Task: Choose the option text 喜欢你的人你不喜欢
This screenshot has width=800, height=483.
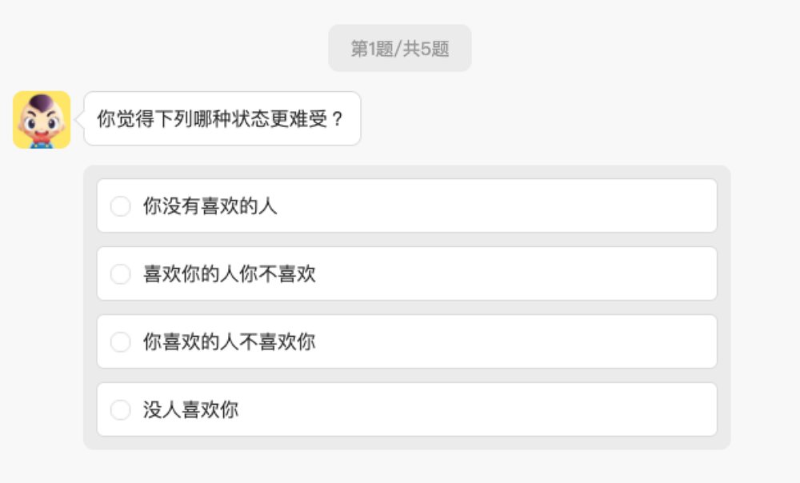Action: click(230, 274)
